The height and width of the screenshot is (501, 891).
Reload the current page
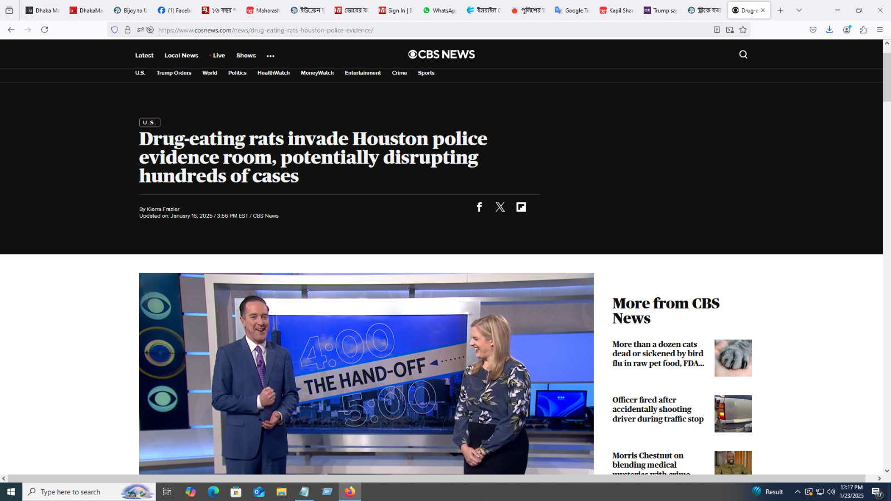click(x=45, y=30)
